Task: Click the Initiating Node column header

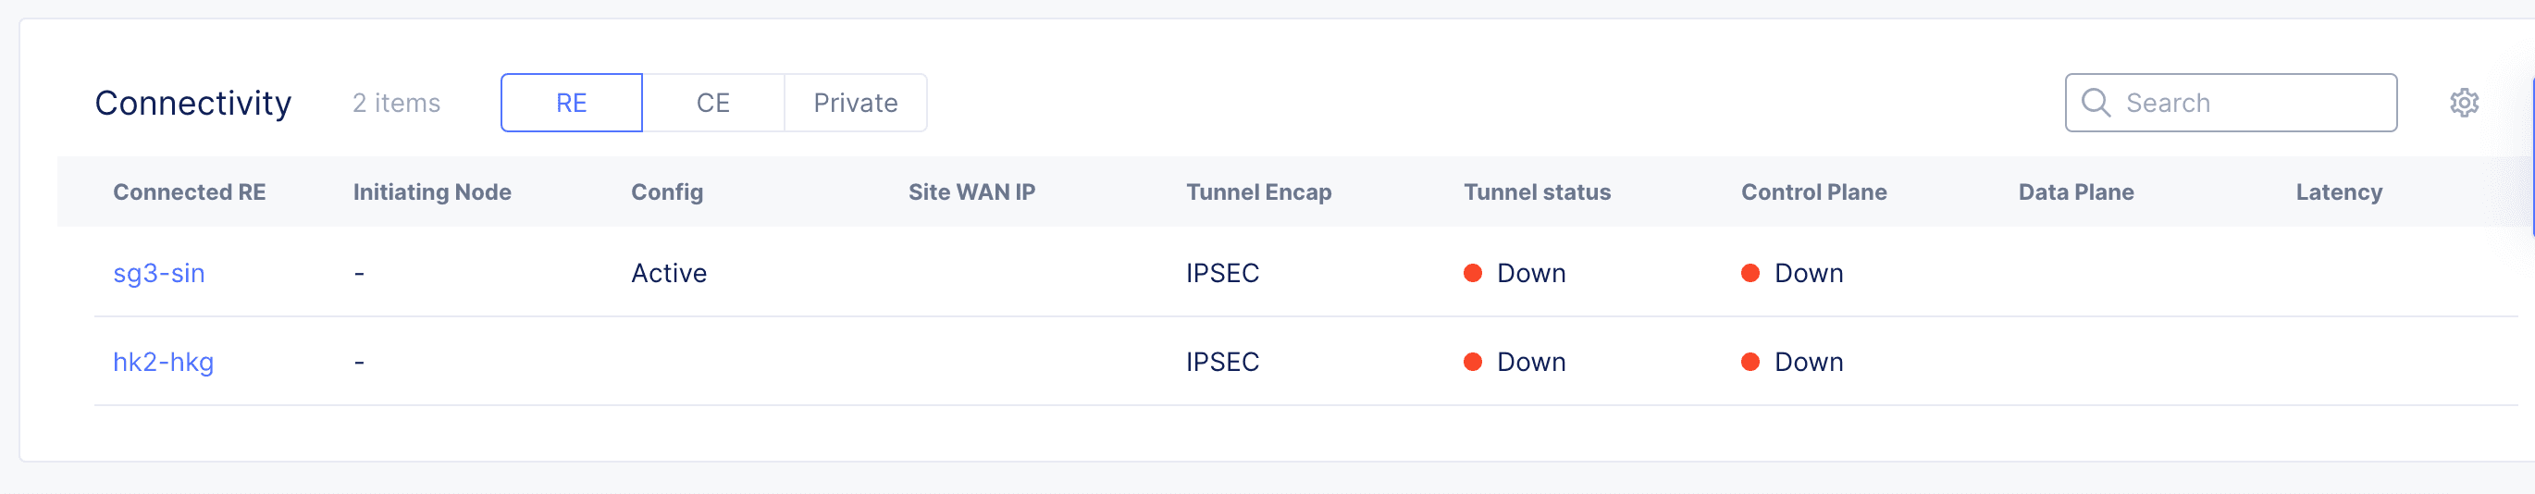Action: 432,191
